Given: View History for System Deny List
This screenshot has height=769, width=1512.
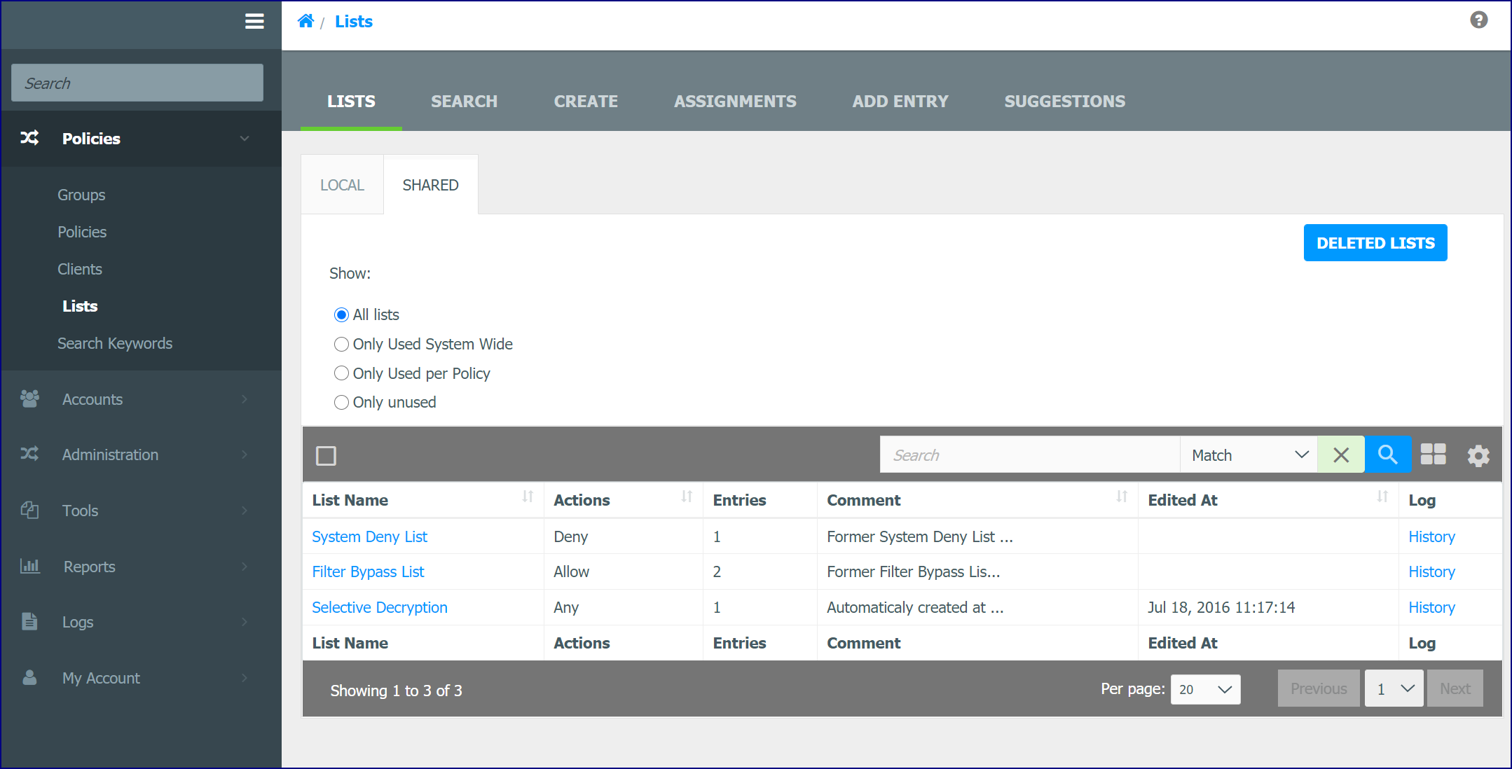Looking at the screenshot, I should [x=1431, y=536].
